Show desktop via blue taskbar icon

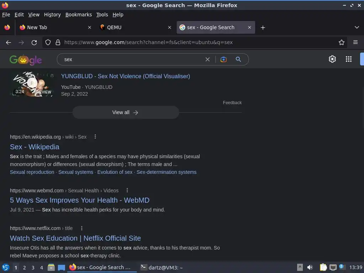(61, 268)
